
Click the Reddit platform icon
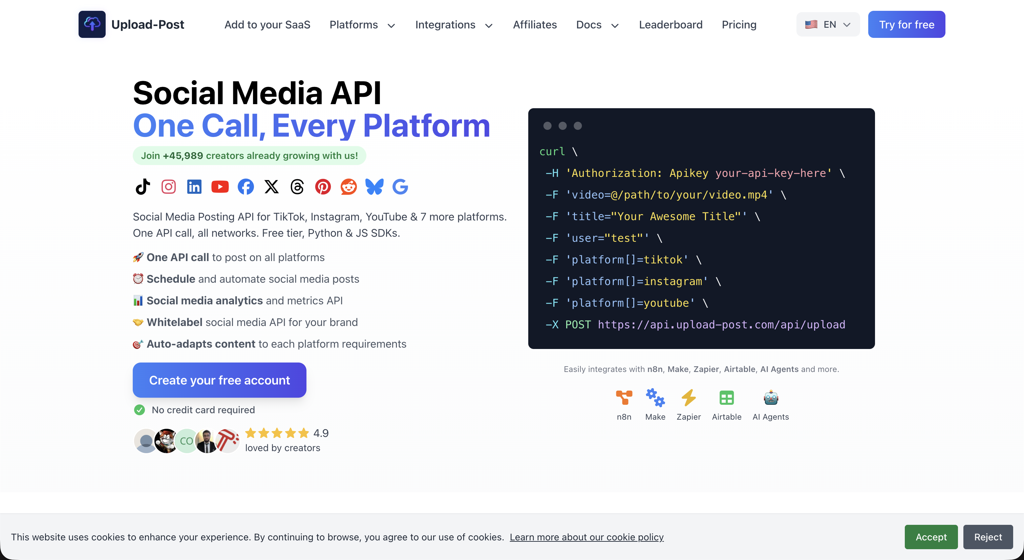(349, 187)
